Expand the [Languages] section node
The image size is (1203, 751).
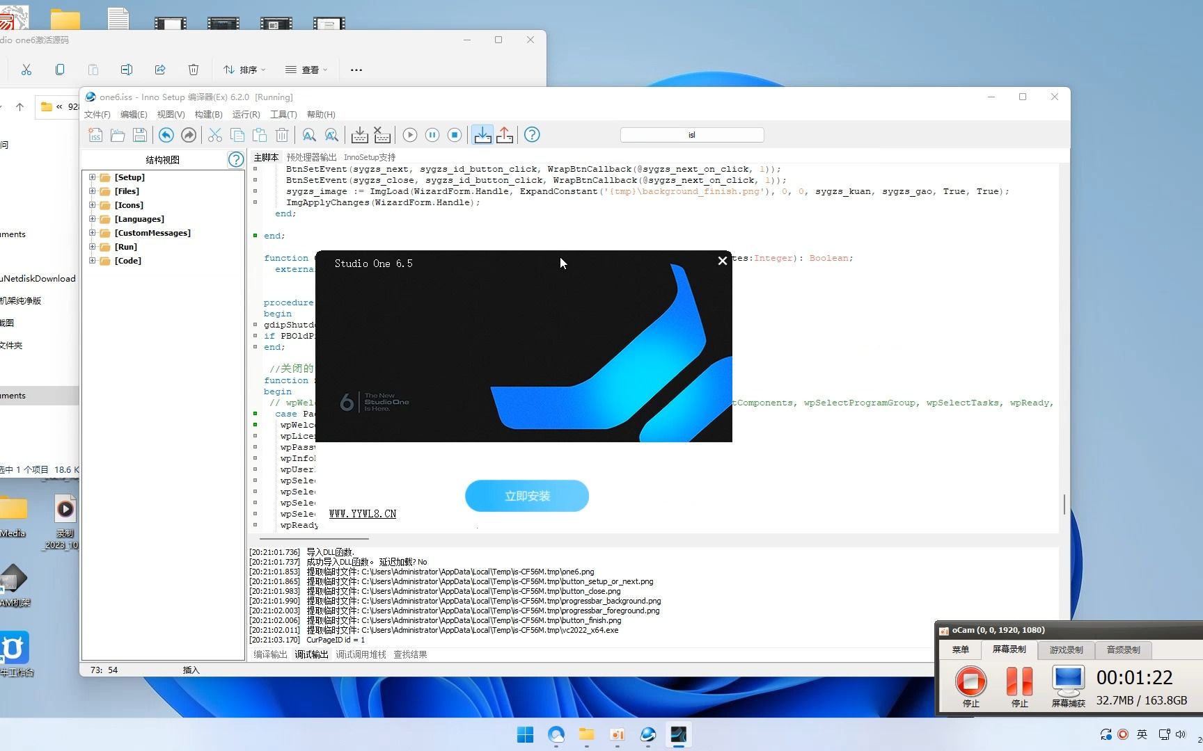click(92, 219)
